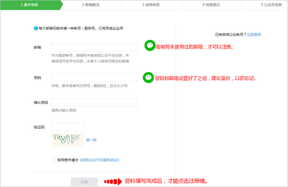Focus the 密码 password input field

[x=95, y=78]
